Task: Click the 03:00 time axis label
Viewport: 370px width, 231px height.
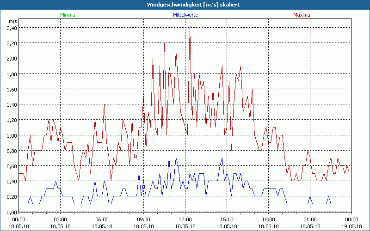Action: [x=61, y=219]
